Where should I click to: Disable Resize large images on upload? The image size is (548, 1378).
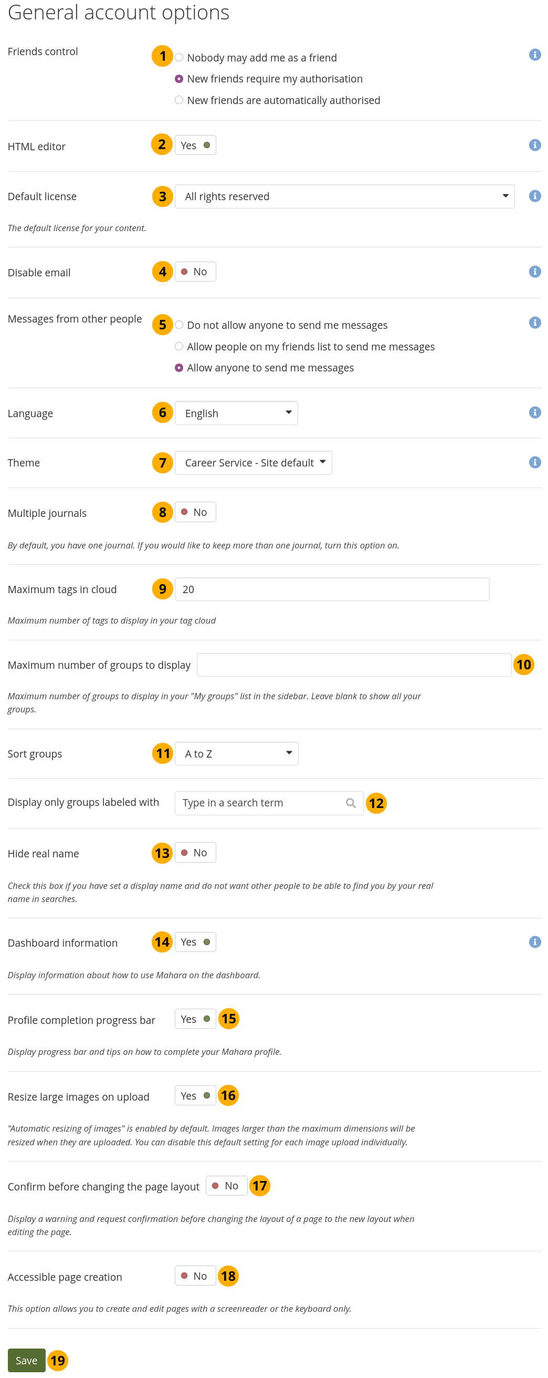click(x=195, y=1095)
